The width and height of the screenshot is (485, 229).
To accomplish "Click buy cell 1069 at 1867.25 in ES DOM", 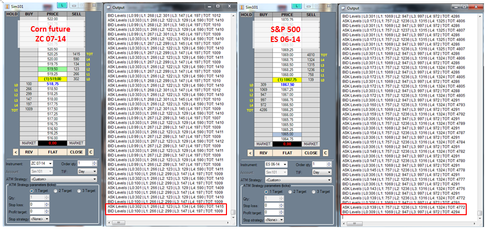I will [263, 89].
